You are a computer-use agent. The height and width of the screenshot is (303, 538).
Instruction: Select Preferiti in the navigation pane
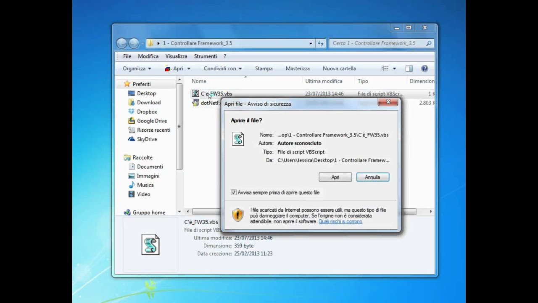[142, 84]
